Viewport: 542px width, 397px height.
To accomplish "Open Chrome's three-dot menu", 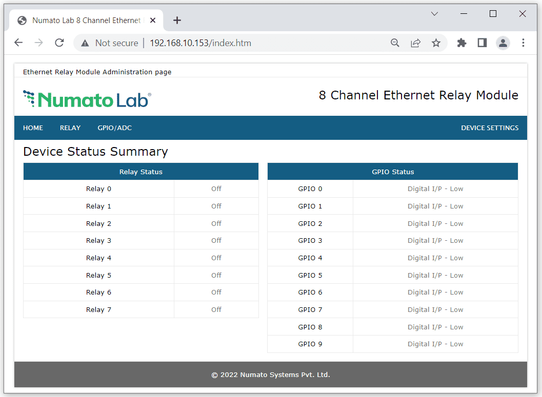I will pos(523,43).
